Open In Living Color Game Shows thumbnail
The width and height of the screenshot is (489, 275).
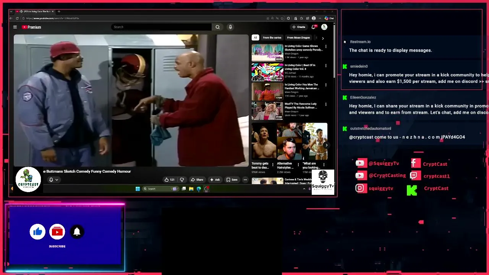coord(267,53)
